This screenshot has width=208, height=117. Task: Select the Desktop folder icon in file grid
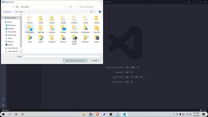(x=63, y=29)
